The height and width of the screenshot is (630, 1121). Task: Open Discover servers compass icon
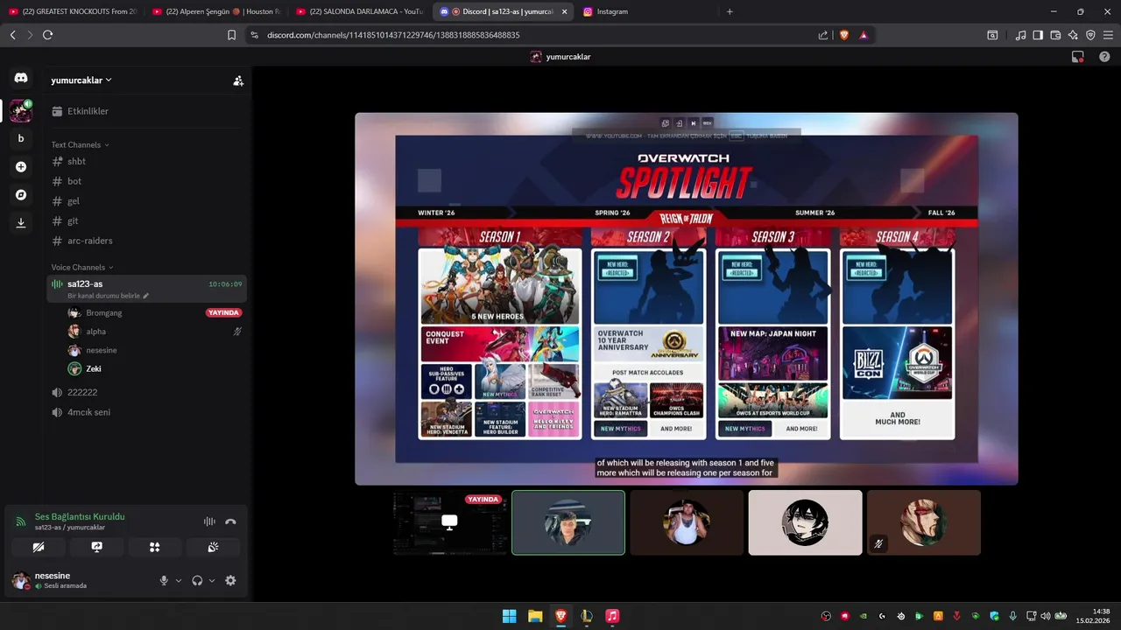click(x=21, y=194)
